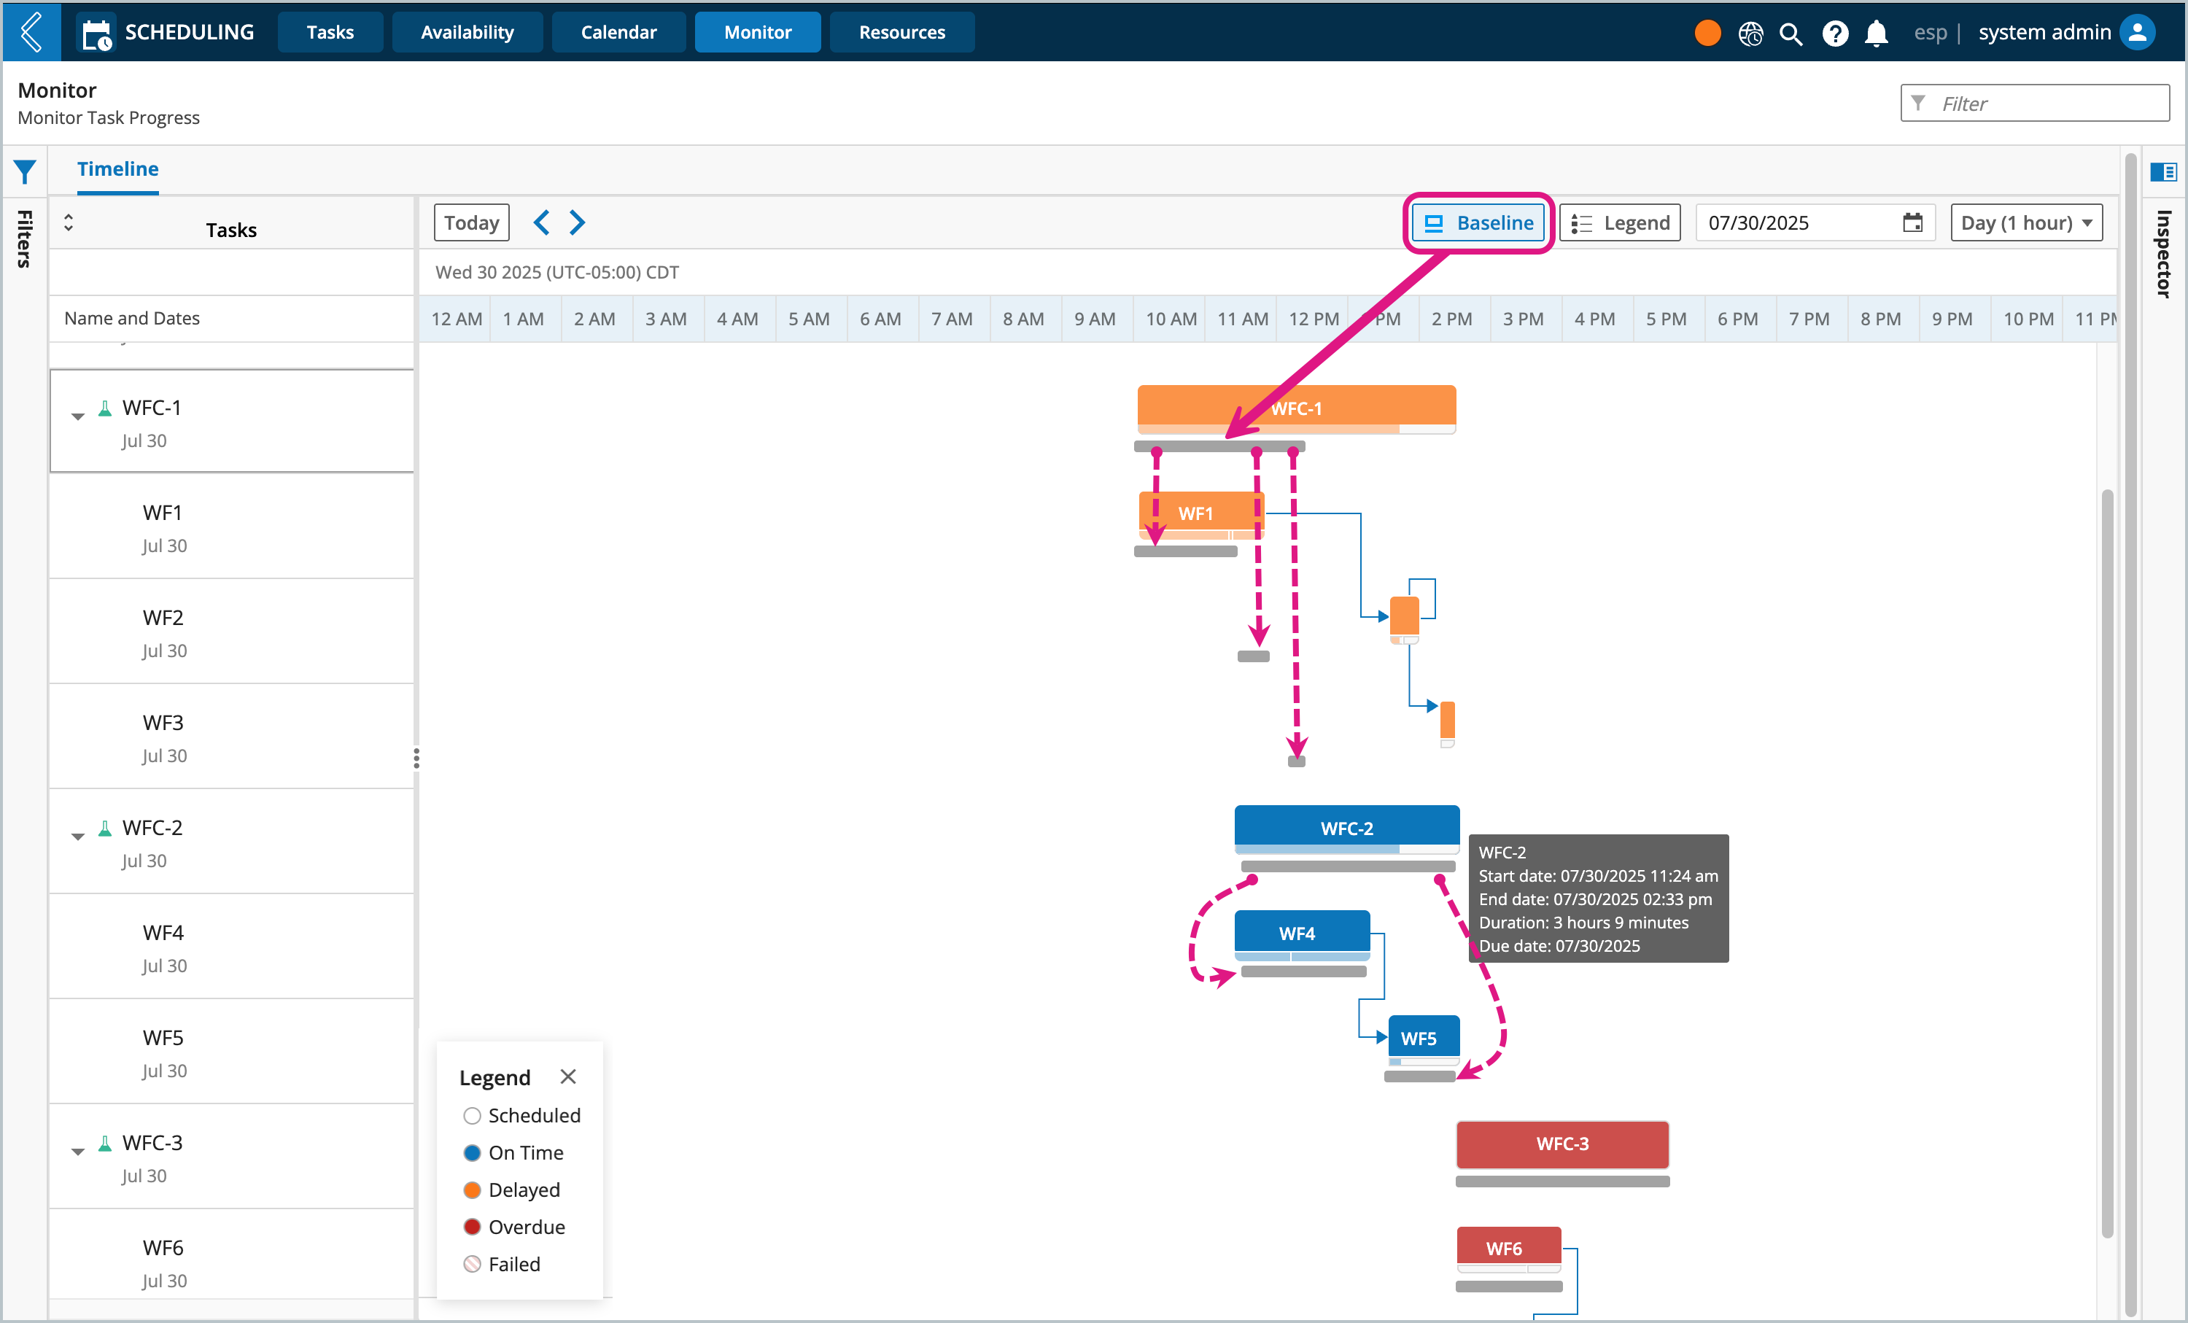Viewport: 2188px width, 1323px height.
Task: Open the Day (1 hour) scale dropdown
Action: click(x=2026, y=223)
